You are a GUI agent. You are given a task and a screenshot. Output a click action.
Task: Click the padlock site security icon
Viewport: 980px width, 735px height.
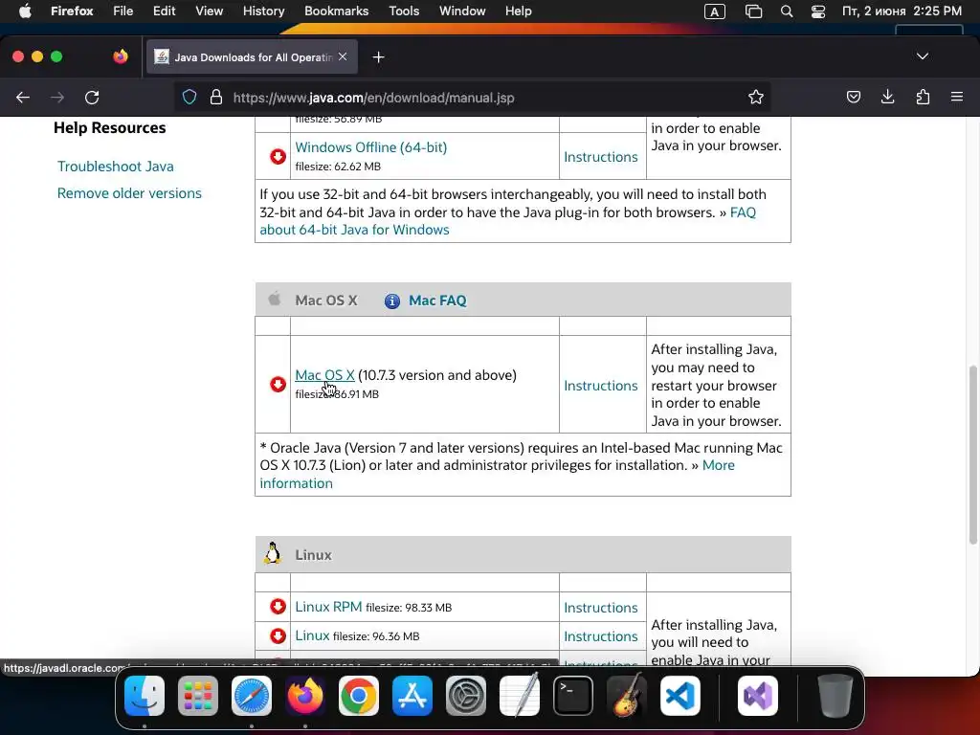click(x=216, y=98)
